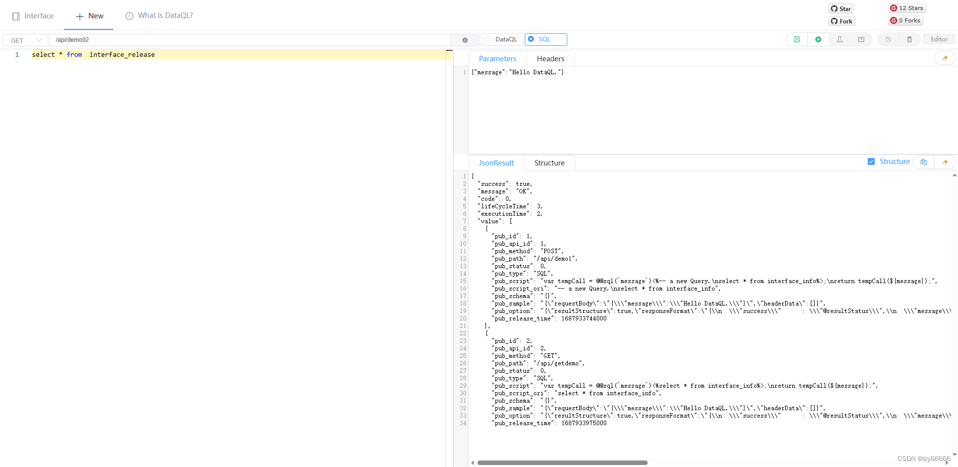Copy the JsonResult with the copy icon
Viewport: 958px width, 467px height.
coord(924,162)
